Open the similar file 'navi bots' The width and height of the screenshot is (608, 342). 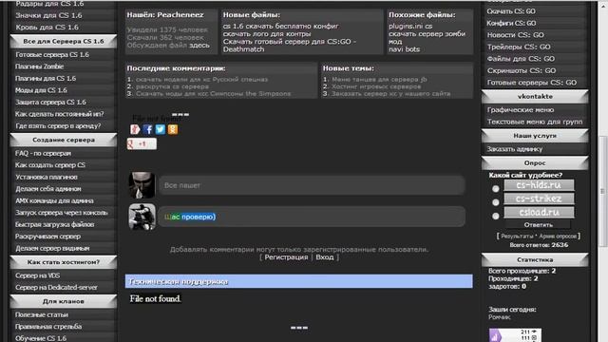[x=404, y=49]
